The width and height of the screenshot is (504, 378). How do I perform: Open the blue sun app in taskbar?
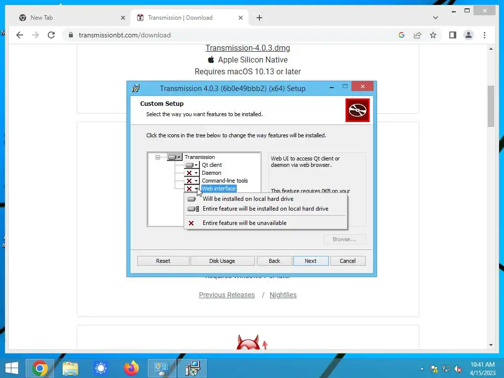click(100, 368)
